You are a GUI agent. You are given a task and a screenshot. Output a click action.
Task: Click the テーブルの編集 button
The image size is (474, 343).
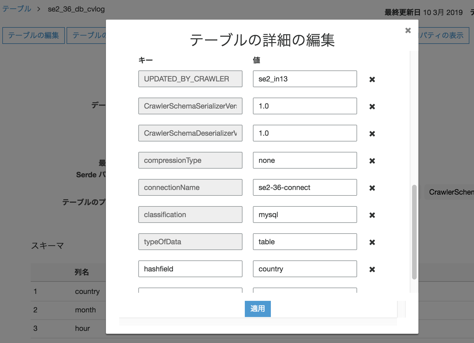[x=33, y=35]
